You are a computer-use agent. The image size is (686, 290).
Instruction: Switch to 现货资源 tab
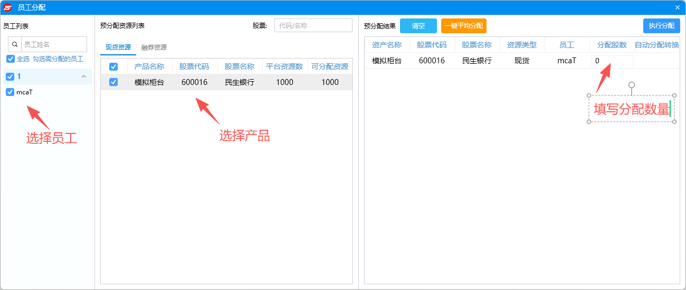pyautogui.click(x=118, y=47)
